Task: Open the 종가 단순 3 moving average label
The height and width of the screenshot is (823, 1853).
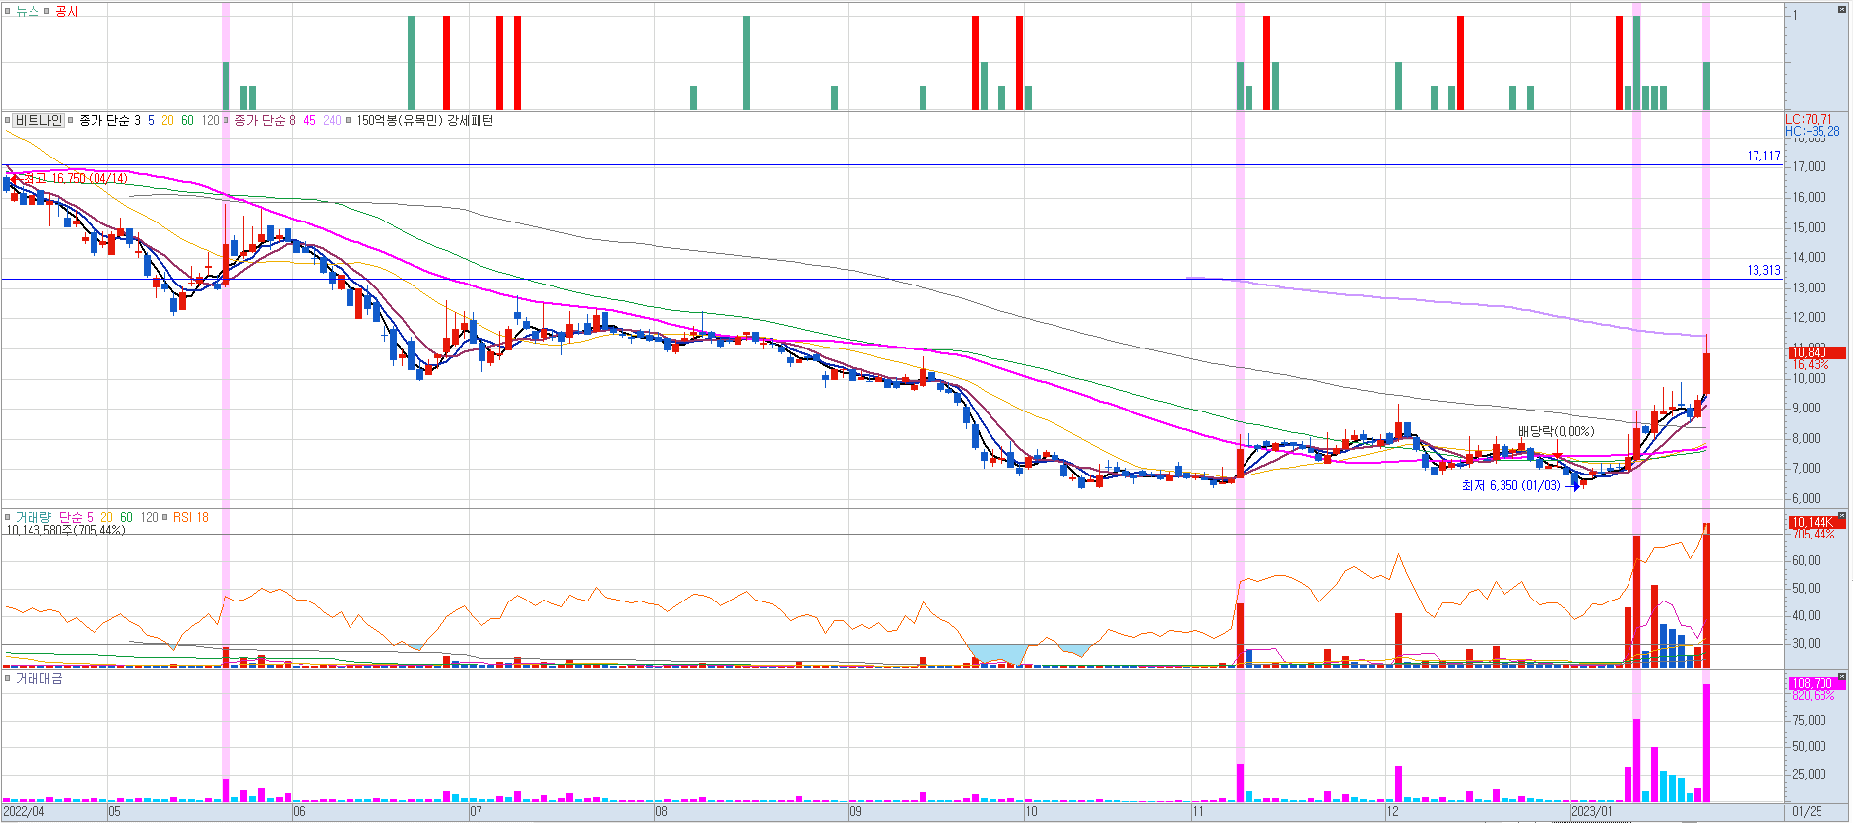Action: pyautogui.click(x=110, y=120)
